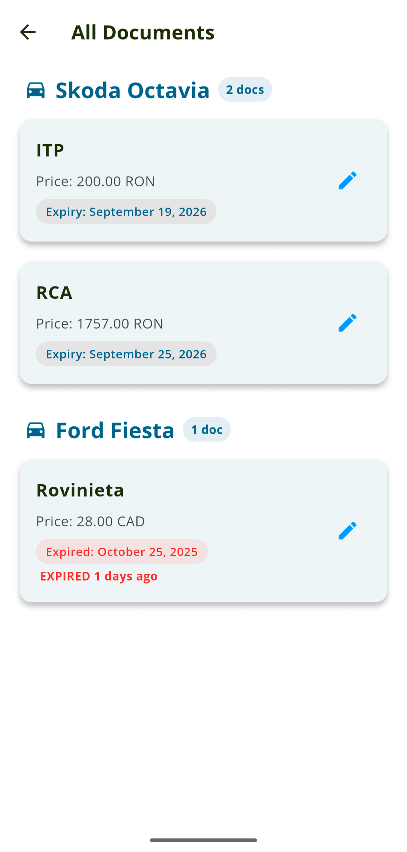The image size is (407, 852).
Task: Tap the red Expired October 25, 2025 chip
Action: click(121, 552)
